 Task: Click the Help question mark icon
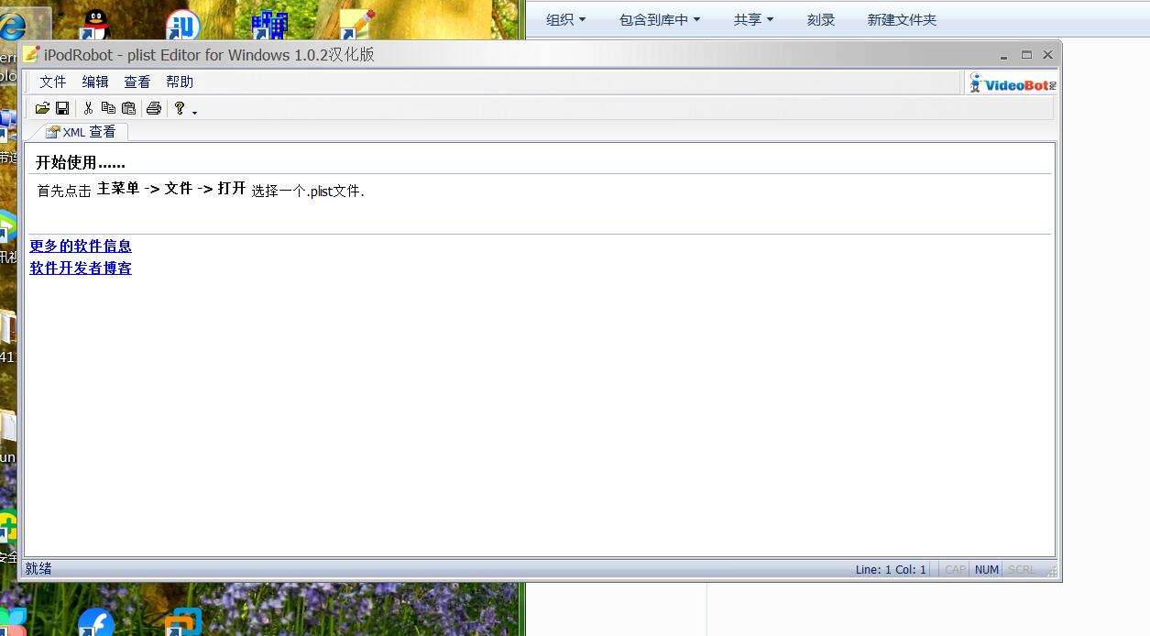pyautogui.click(x=180, y=108)
